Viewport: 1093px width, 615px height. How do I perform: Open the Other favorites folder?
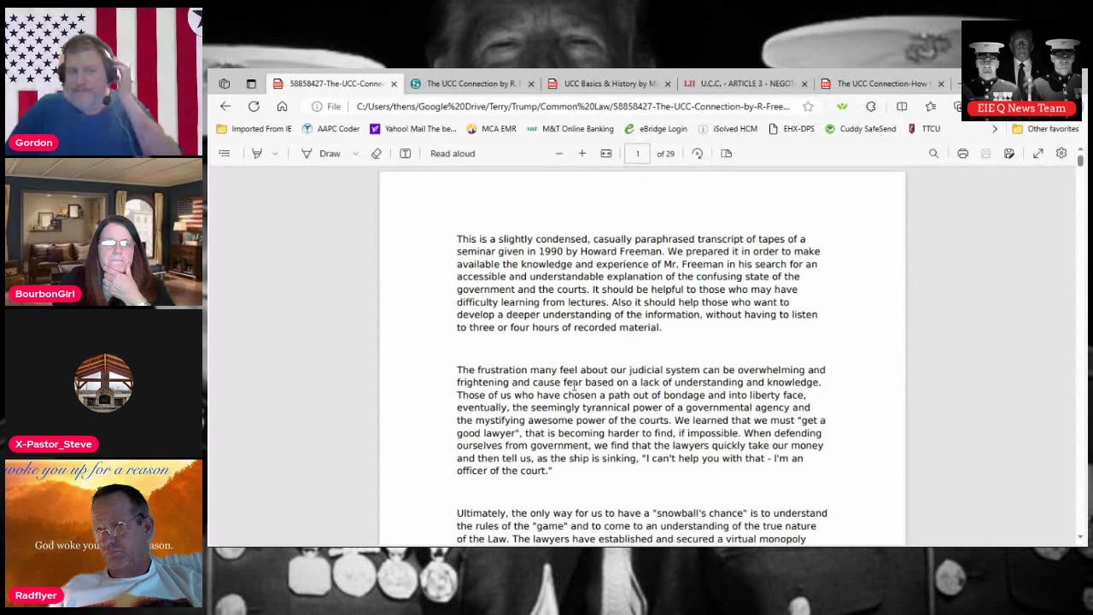pyautogui.click(x=1045, y=129)
